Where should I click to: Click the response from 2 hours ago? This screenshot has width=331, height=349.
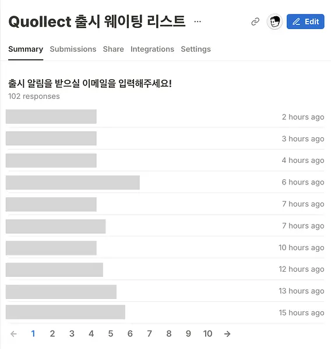(165, 117)
